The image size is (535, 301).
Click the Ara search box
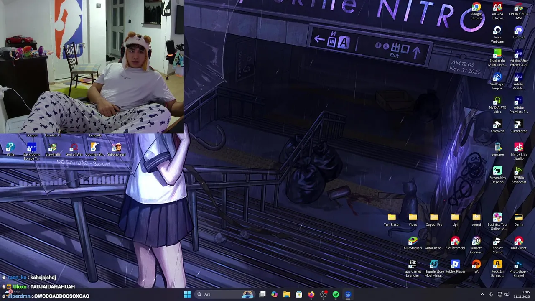click(x=226, y=294)
